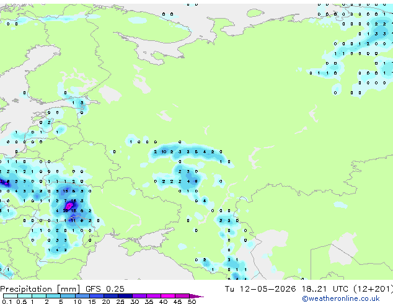Pick the 15–20 mm legend color swatch

(97, 296)
